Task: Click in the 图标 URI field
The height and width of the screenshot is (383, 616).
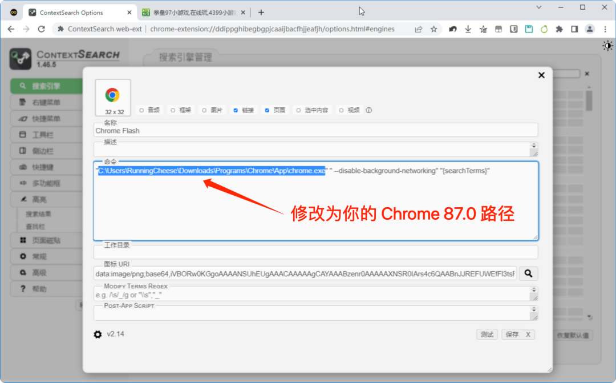Action: 305,273
